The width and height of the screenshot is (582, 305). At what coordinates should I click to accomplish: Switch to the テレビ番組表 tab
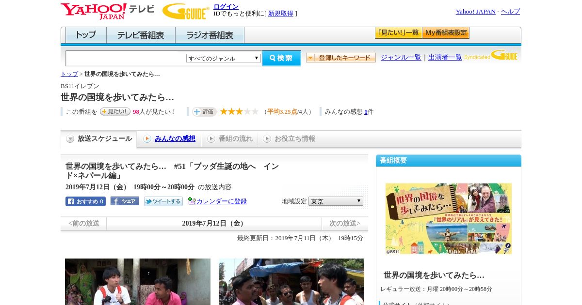pos(141,35)
